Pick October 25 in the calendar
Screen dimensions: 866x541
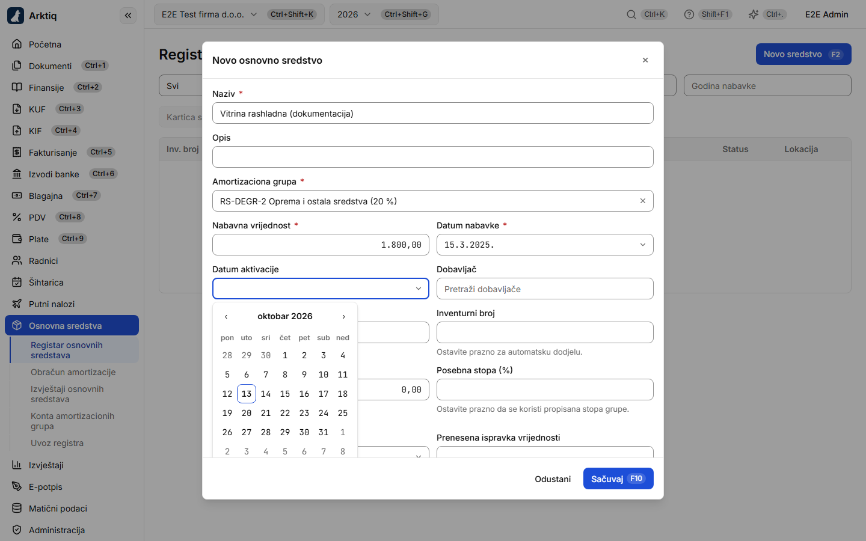(343, 413)
